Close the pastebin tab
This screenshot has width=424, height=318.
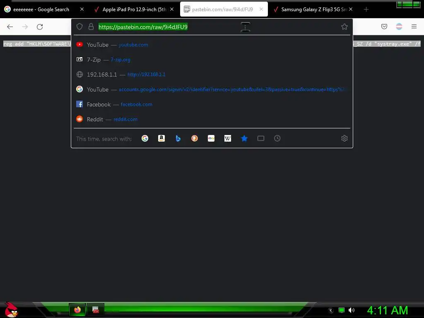[261, 9]
